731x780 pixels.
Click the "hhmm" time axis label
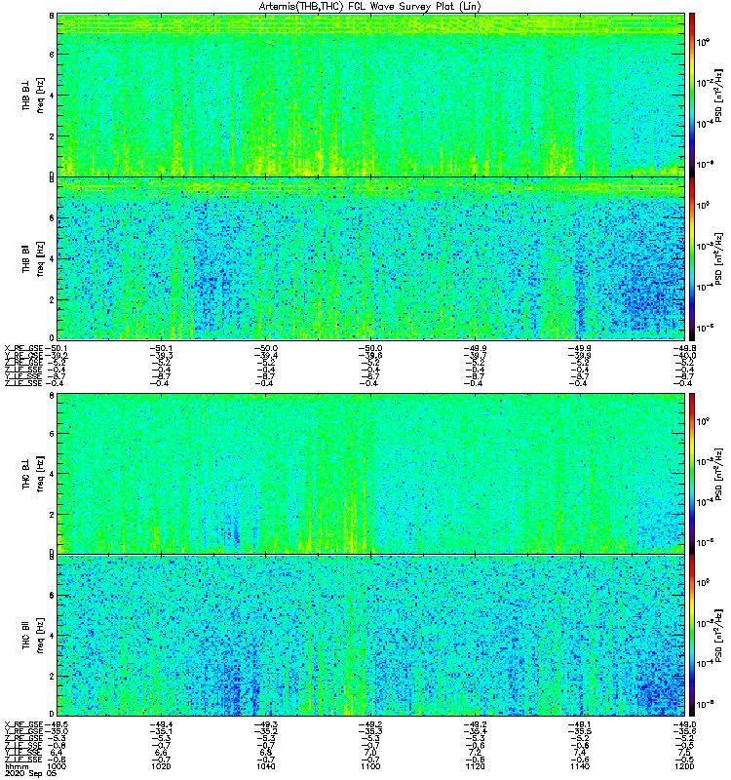pos(17,767)
